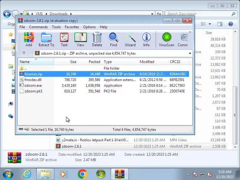Click WinRAR taskbar button
The width and height of the screenshot is (240, 180).
[119, 174]
